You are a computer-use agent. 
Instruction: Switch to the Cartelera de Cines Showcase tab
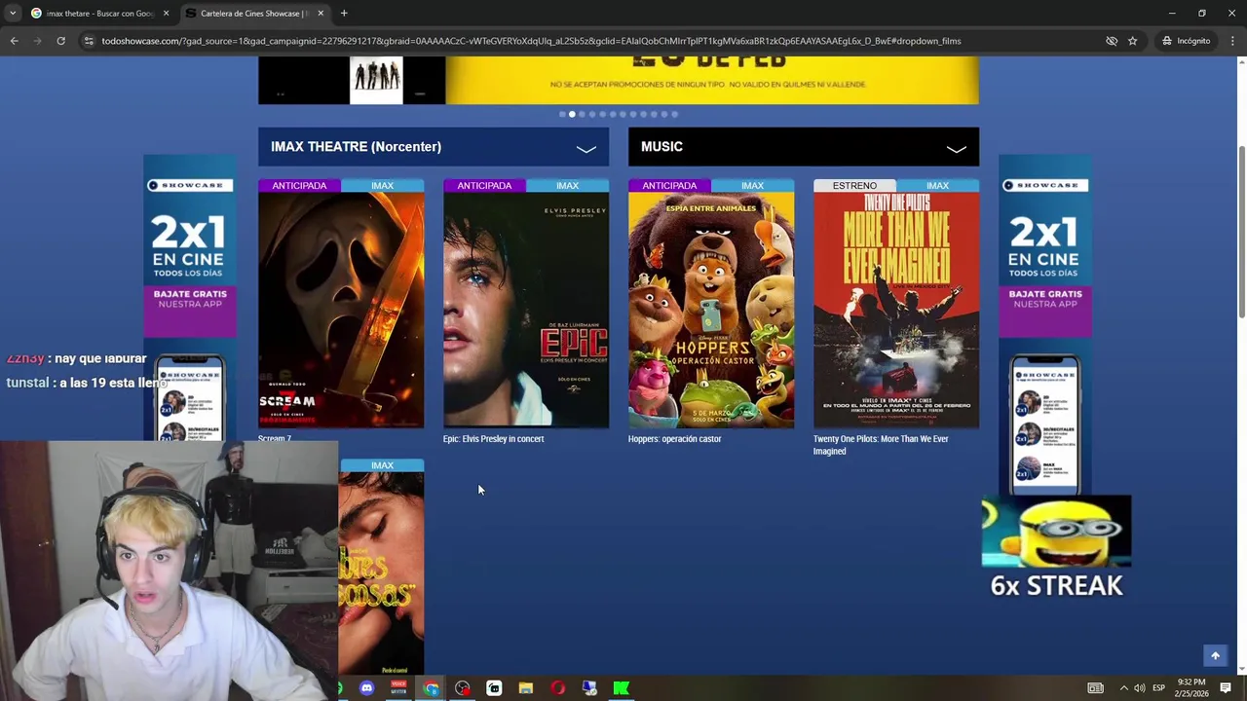[253, 13]
